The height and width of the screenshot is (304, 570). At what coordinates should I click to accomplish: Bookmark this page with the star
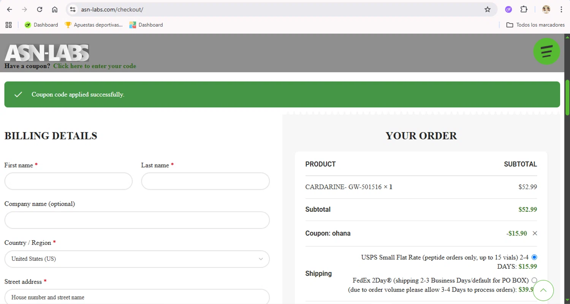pos(488,9)
